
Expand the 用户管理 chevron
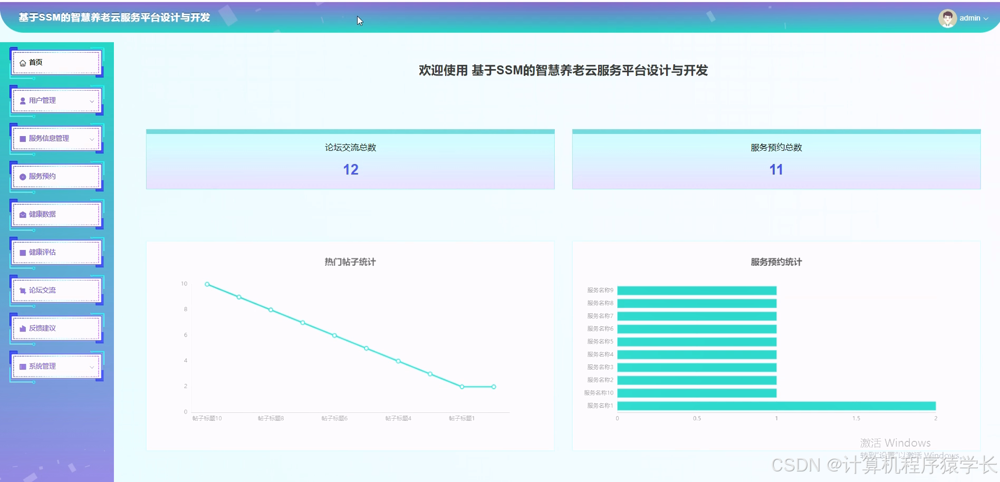tap(92, 101)
